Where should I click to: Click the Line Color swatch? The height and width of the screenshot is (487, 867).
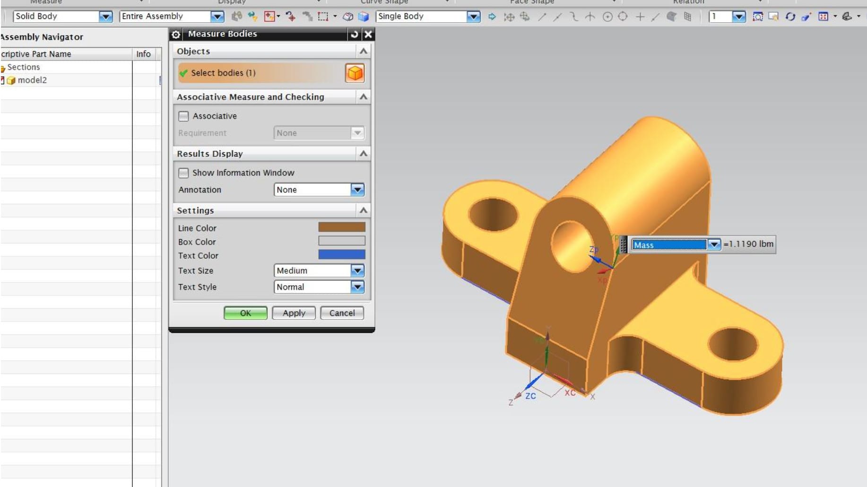[x=342, y=227]
